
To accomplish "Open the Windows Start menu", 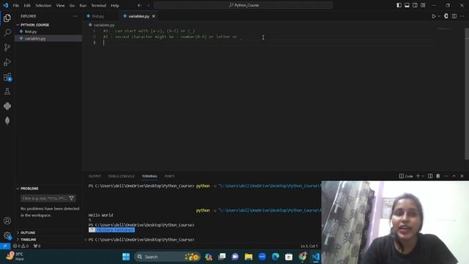I will tap(126, 257).
